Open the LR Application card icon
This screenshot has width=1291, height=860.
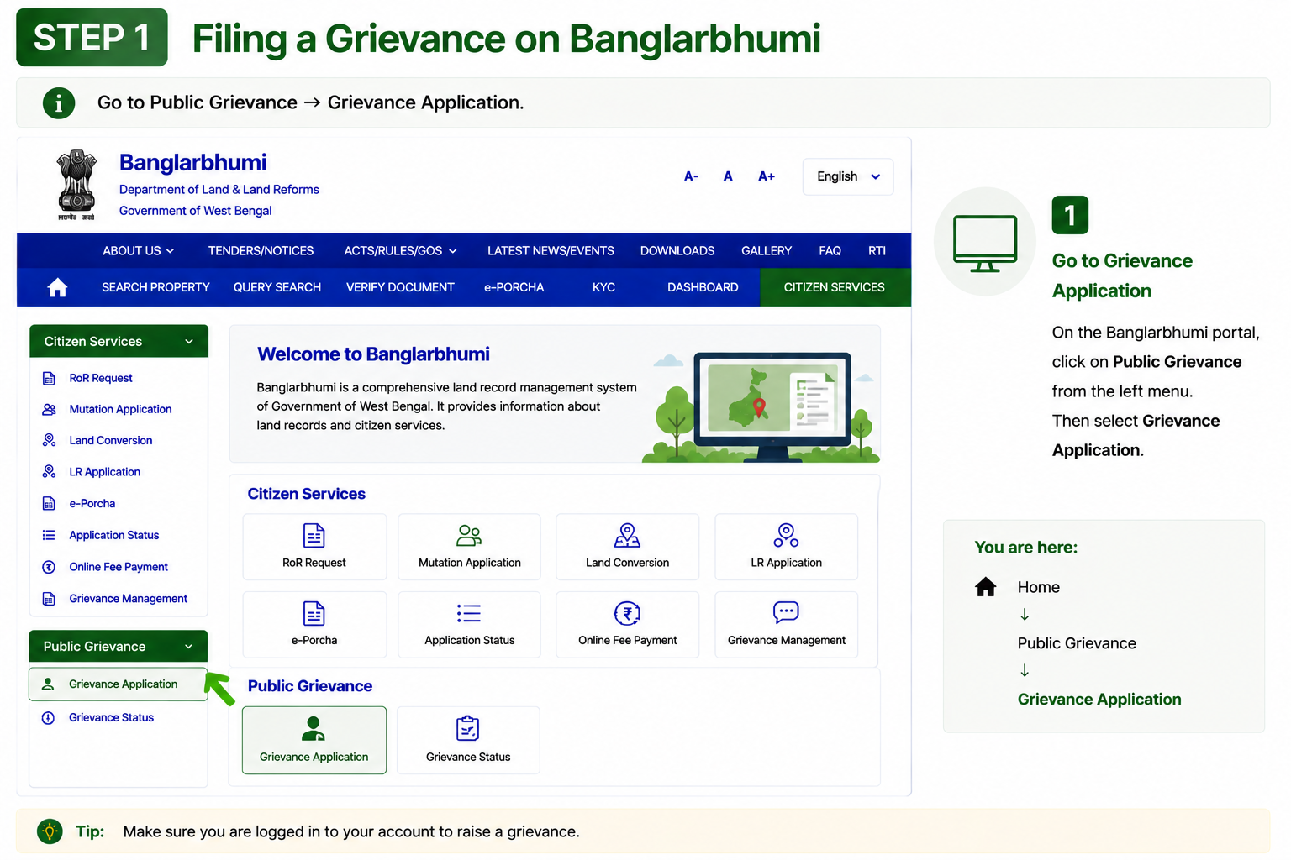tap(786, 535)
